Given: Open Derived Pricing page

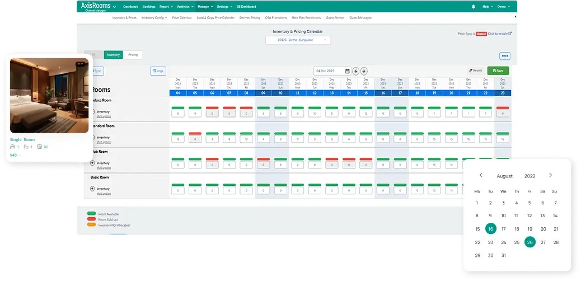Looking at the screenshot, I should (250, 17).
